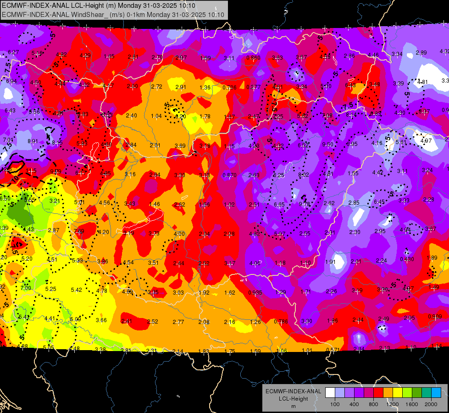The image size is (449, 413).
Task: Click the magenta legend swatch
Action: click(x=369, y=392)
